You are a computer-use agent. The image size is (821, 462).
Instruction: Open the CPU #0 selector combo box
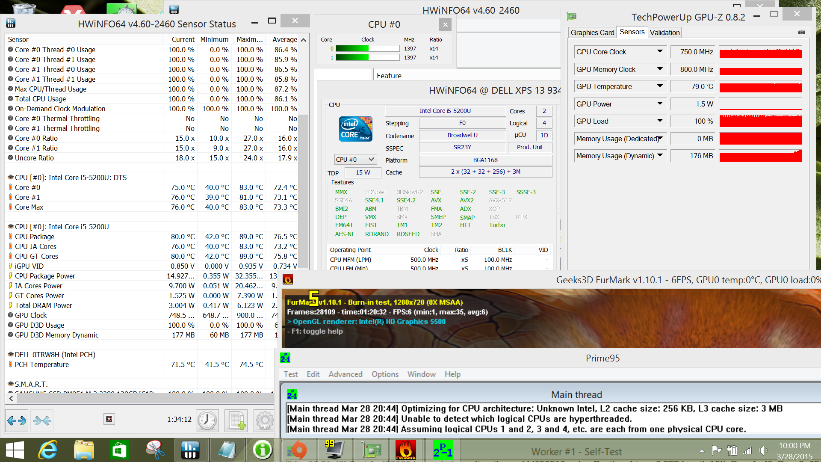point(355,160)
